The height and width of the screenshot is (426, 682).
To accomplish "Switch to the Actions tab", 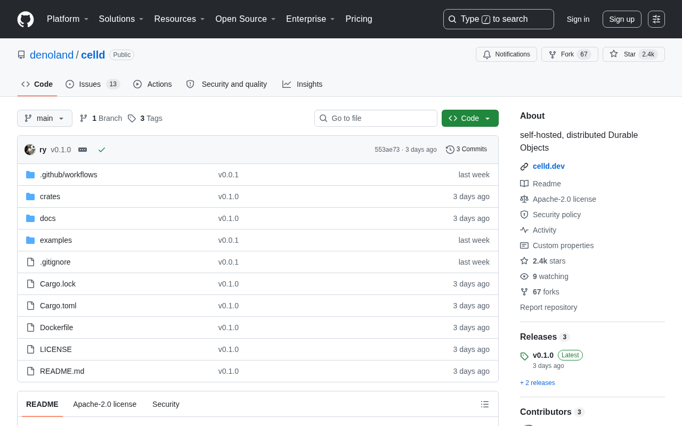I will 152,84.
